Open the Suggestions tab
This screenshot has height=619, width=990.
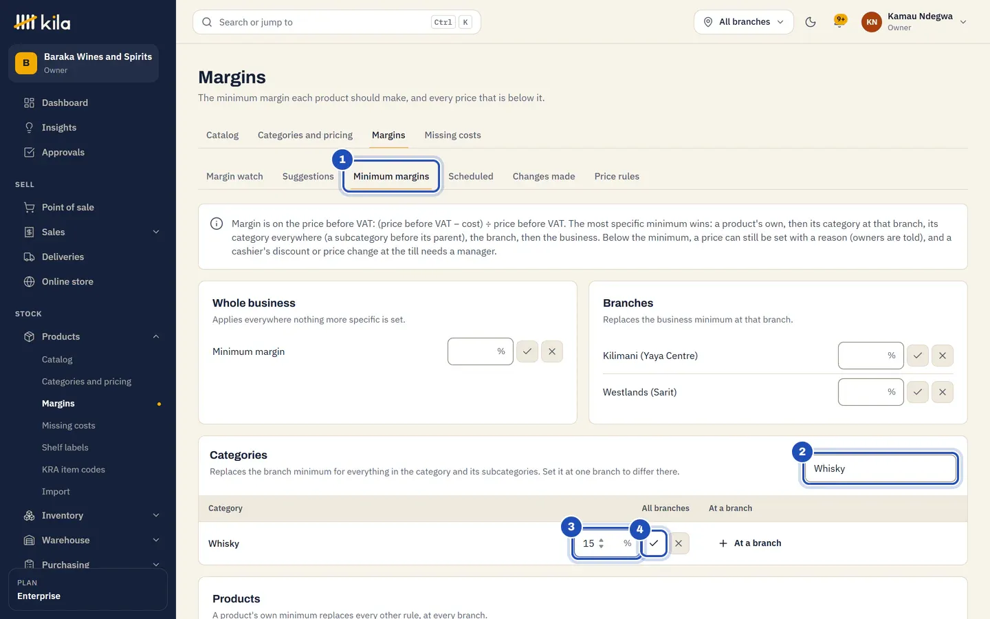(308, 176)
